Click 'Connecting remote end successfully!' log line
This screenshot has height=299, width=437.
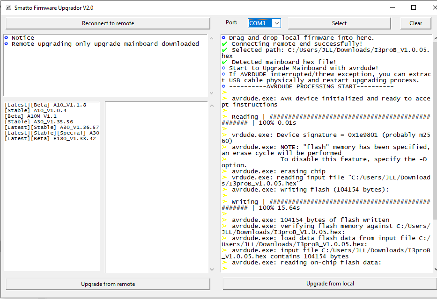click(297, 43)
